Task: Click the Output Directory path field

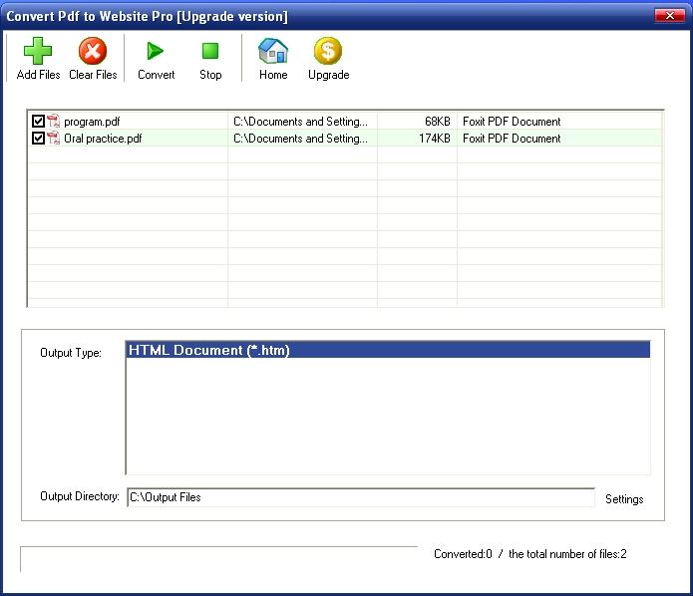Action: point(361,497)
